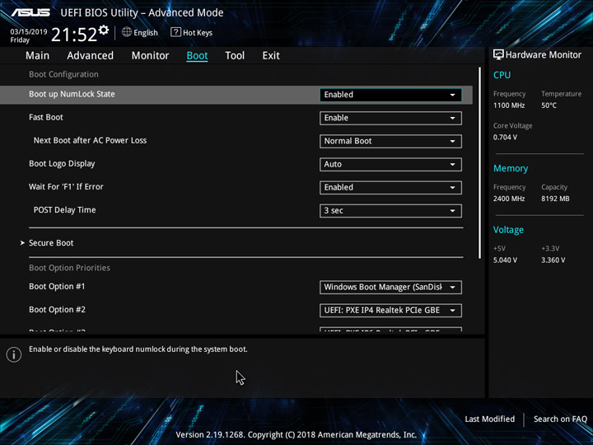Open the Wait For 'F1' If Error dropdown
This screenshot has width=593, height=445.
[x=390, y=187]
